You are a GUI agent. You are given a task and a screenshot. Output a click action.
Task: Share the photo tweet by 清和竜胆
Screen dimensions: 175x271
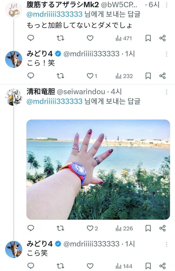(162, 228)
